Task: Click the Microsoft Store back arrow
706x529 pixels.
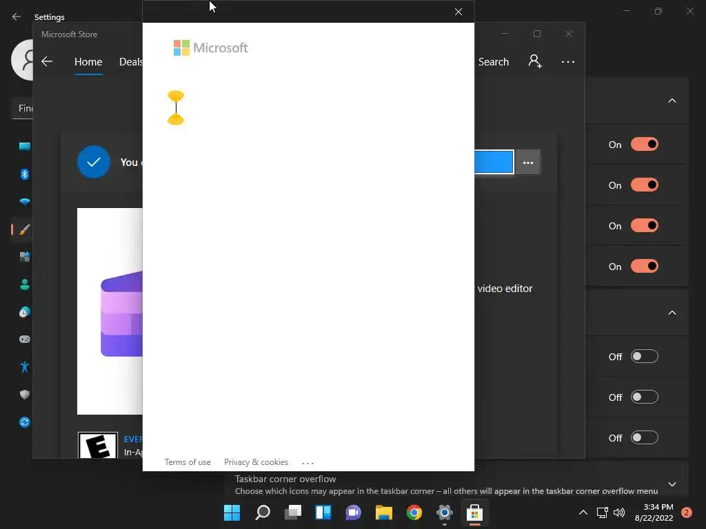Action: pyautogui.click(x=47, y=61)
